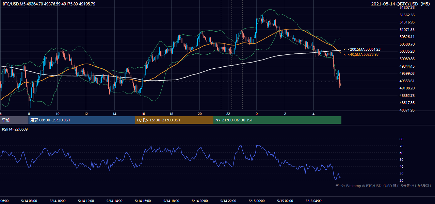Click the 51316.95 price axis label
The height and width of the screenshot is (204, 435).
tap(407, 22)
